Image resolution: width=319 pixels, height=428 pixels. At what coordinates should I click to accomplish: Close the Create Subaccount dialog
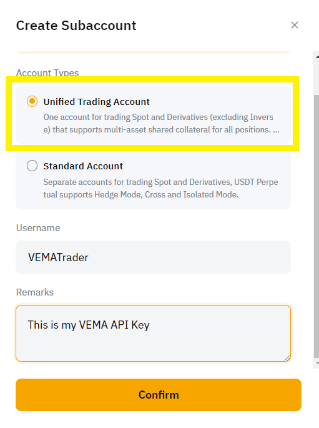tap(295, 25)
